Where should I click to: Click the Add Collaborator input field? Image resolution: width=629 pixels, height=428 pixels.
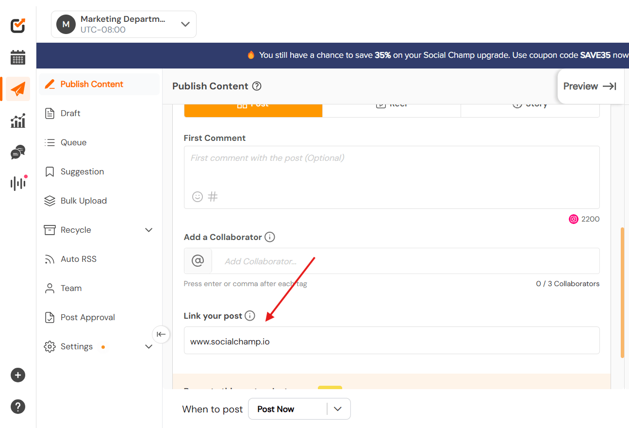405,261
